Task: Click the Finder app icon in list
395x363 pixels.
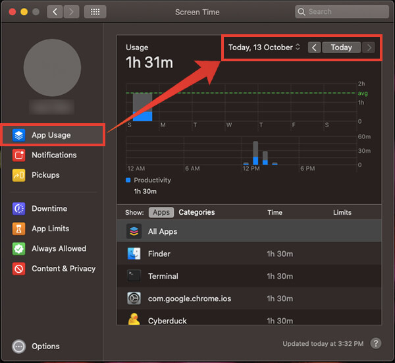Action: (134, 254)
